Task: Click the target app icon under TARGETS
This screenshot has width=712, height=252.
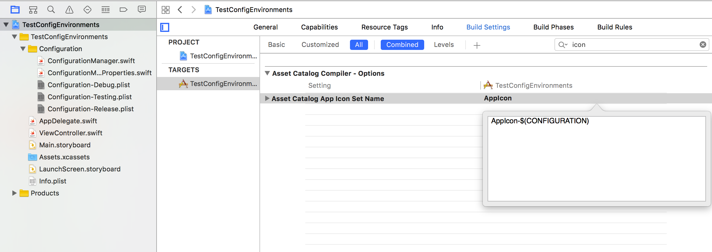Action: [183, 84]
